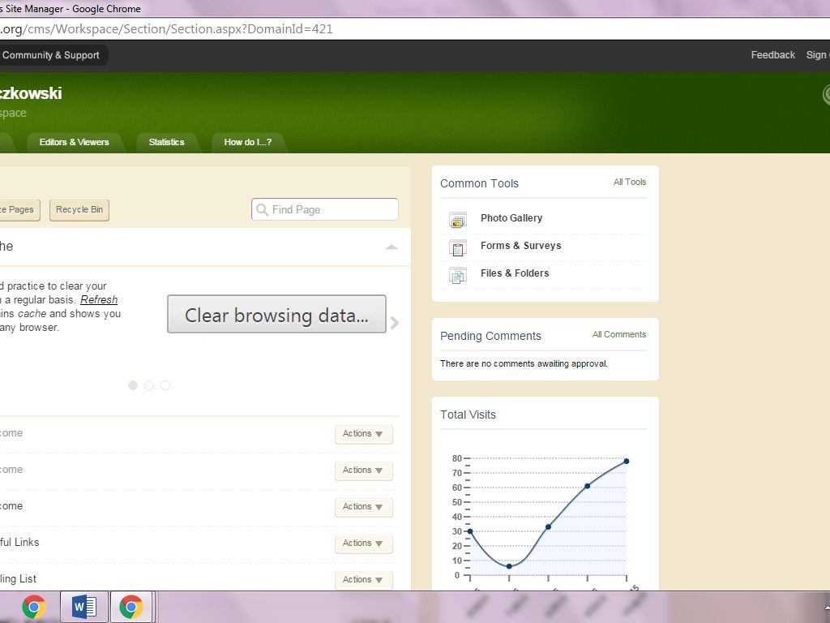This screenshot has width=830, height=623.
Task: Click the Recycle Bin button
Action: (79, 210)
